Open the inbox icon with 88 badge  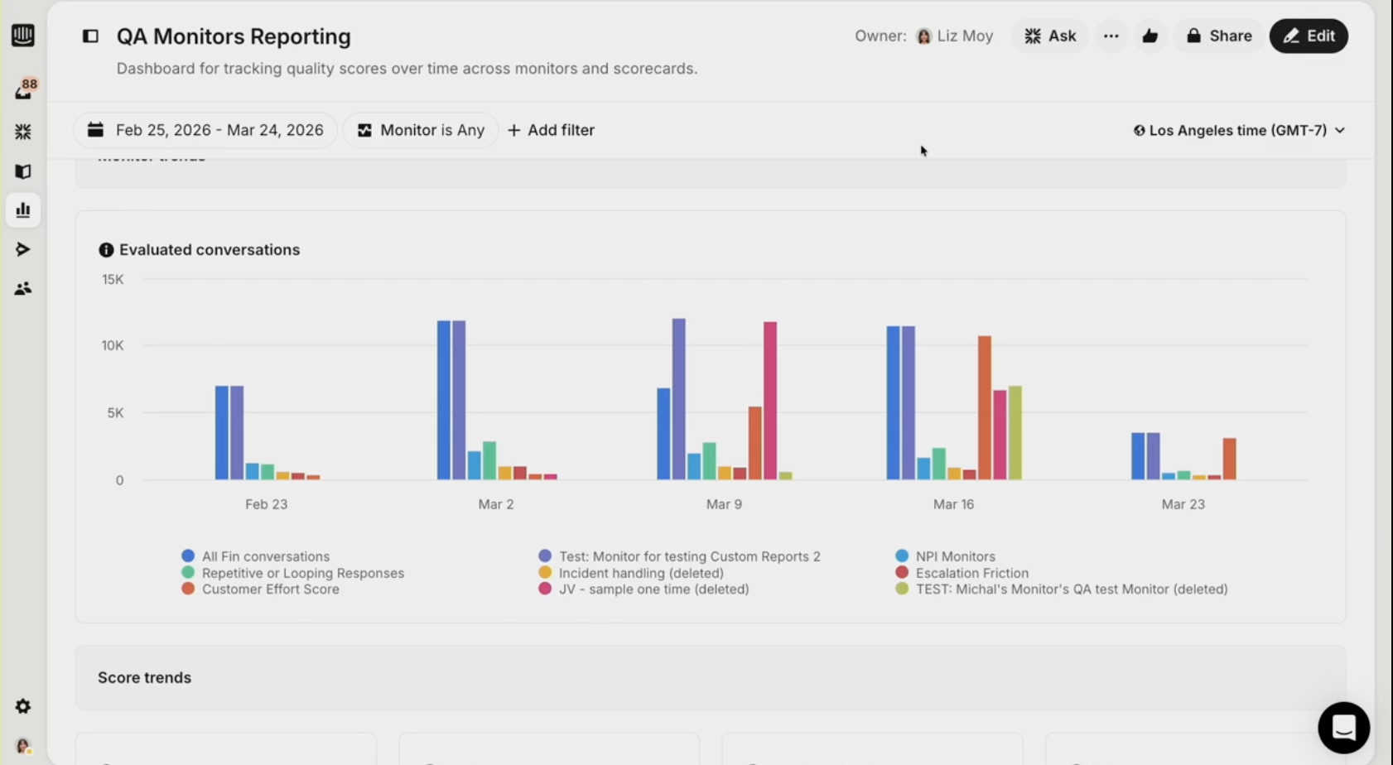[x=23, y=91]
